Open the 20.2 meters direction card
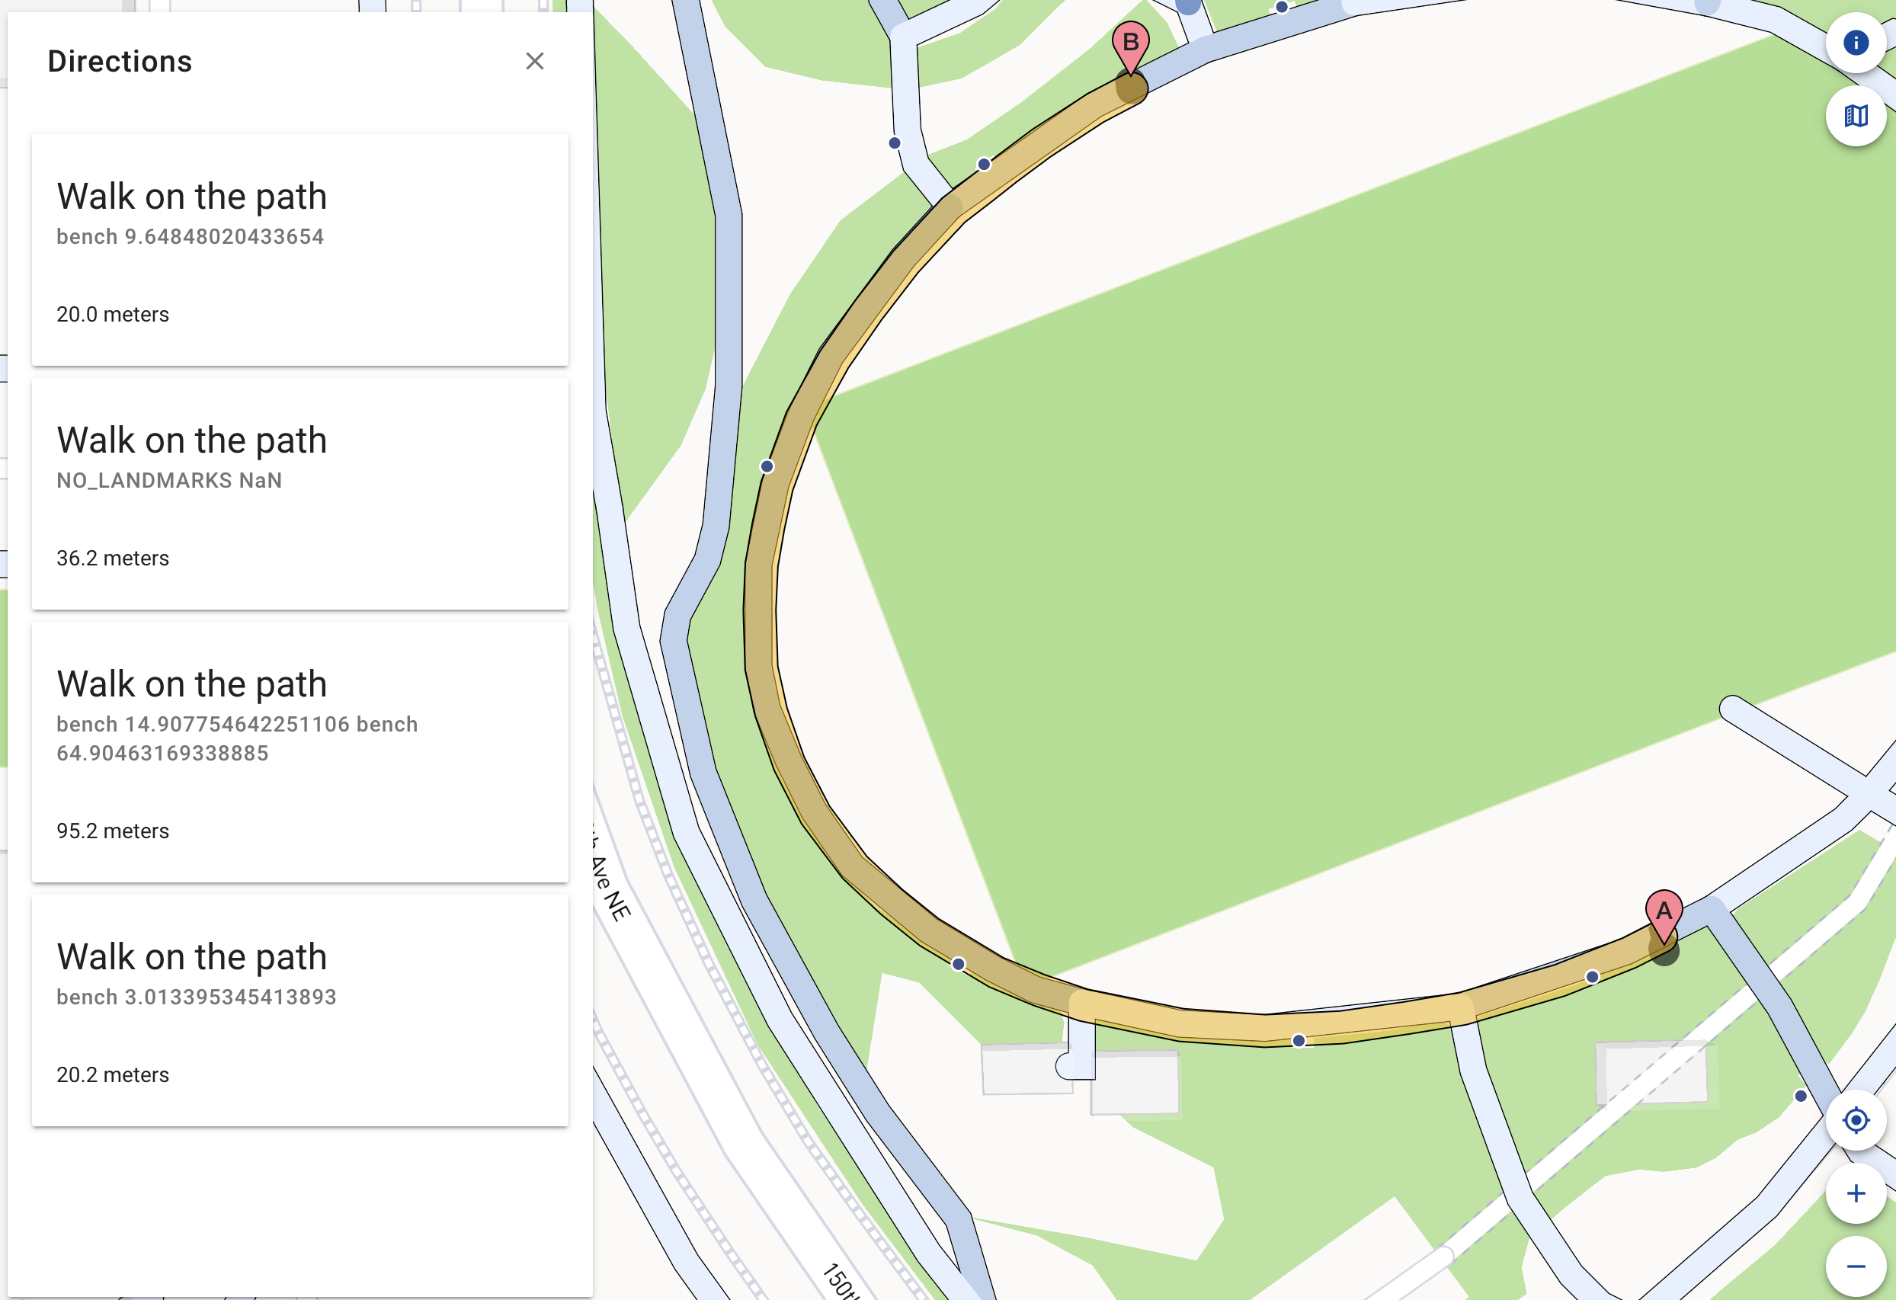This screenshot has height=1300, width=1896. [x=300, y=1010]
